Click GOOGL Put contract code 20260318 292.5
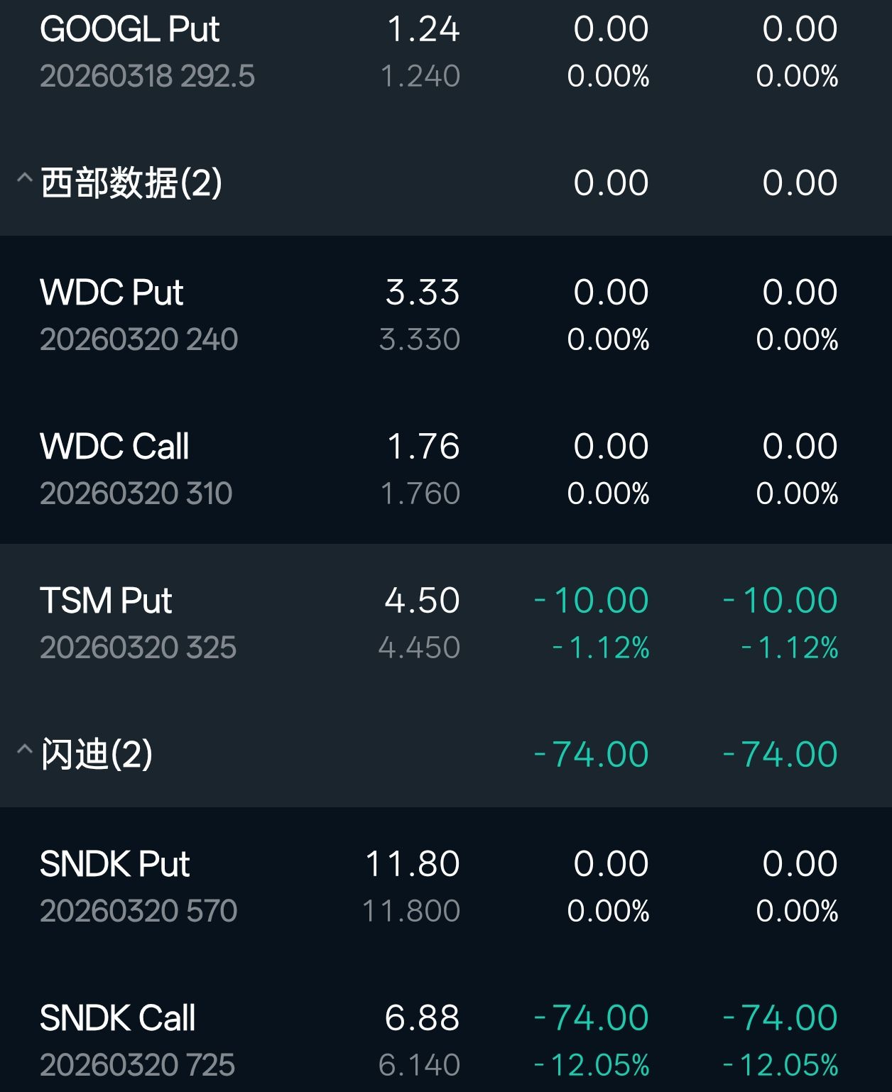Screen dimensions: 892x1092 pos(147,77)
